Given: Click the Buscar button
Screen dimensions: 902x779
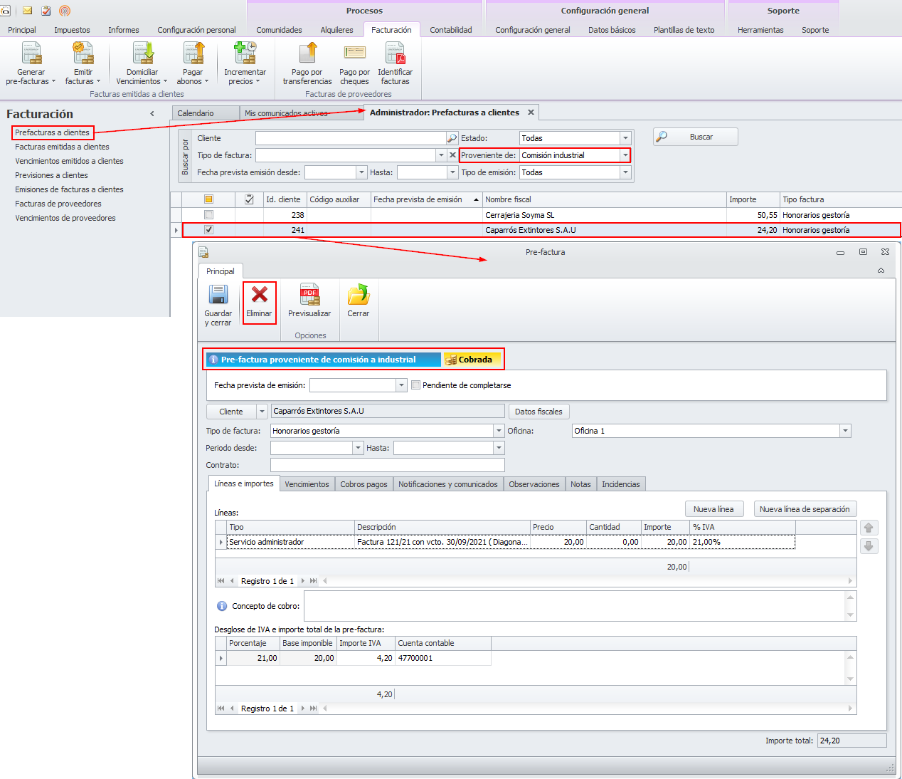Looking at the screenshot, I should click(695, 137).
